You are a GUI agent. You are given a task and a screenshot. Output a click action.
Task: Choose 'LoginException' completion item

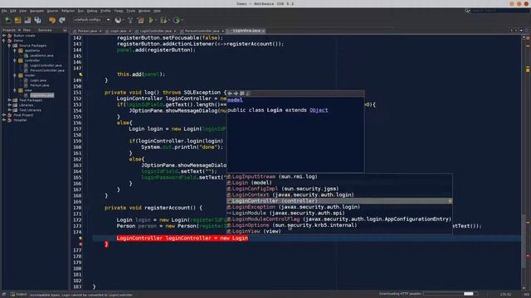[x=339, y=207]
